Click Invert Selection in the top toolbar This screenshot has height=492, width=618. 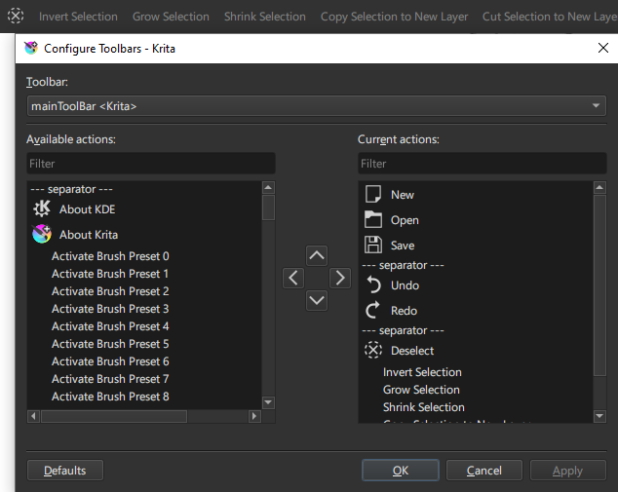[78, 17]
